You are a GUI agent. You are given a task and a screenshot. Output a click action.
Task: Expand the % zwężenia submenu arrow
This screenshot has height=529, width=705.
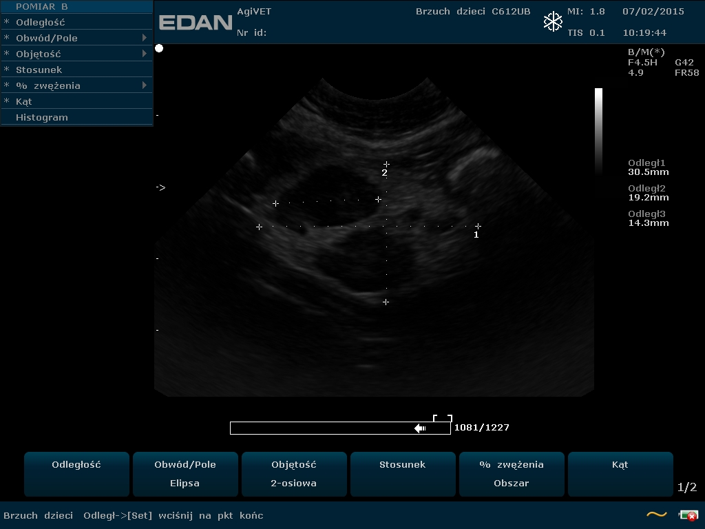[x=145, y=85]
